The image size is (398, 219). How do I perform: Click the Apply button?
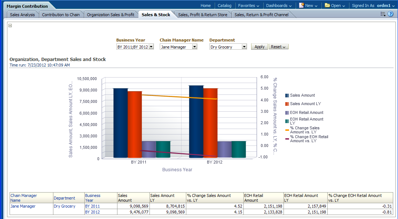coord(259,47)
